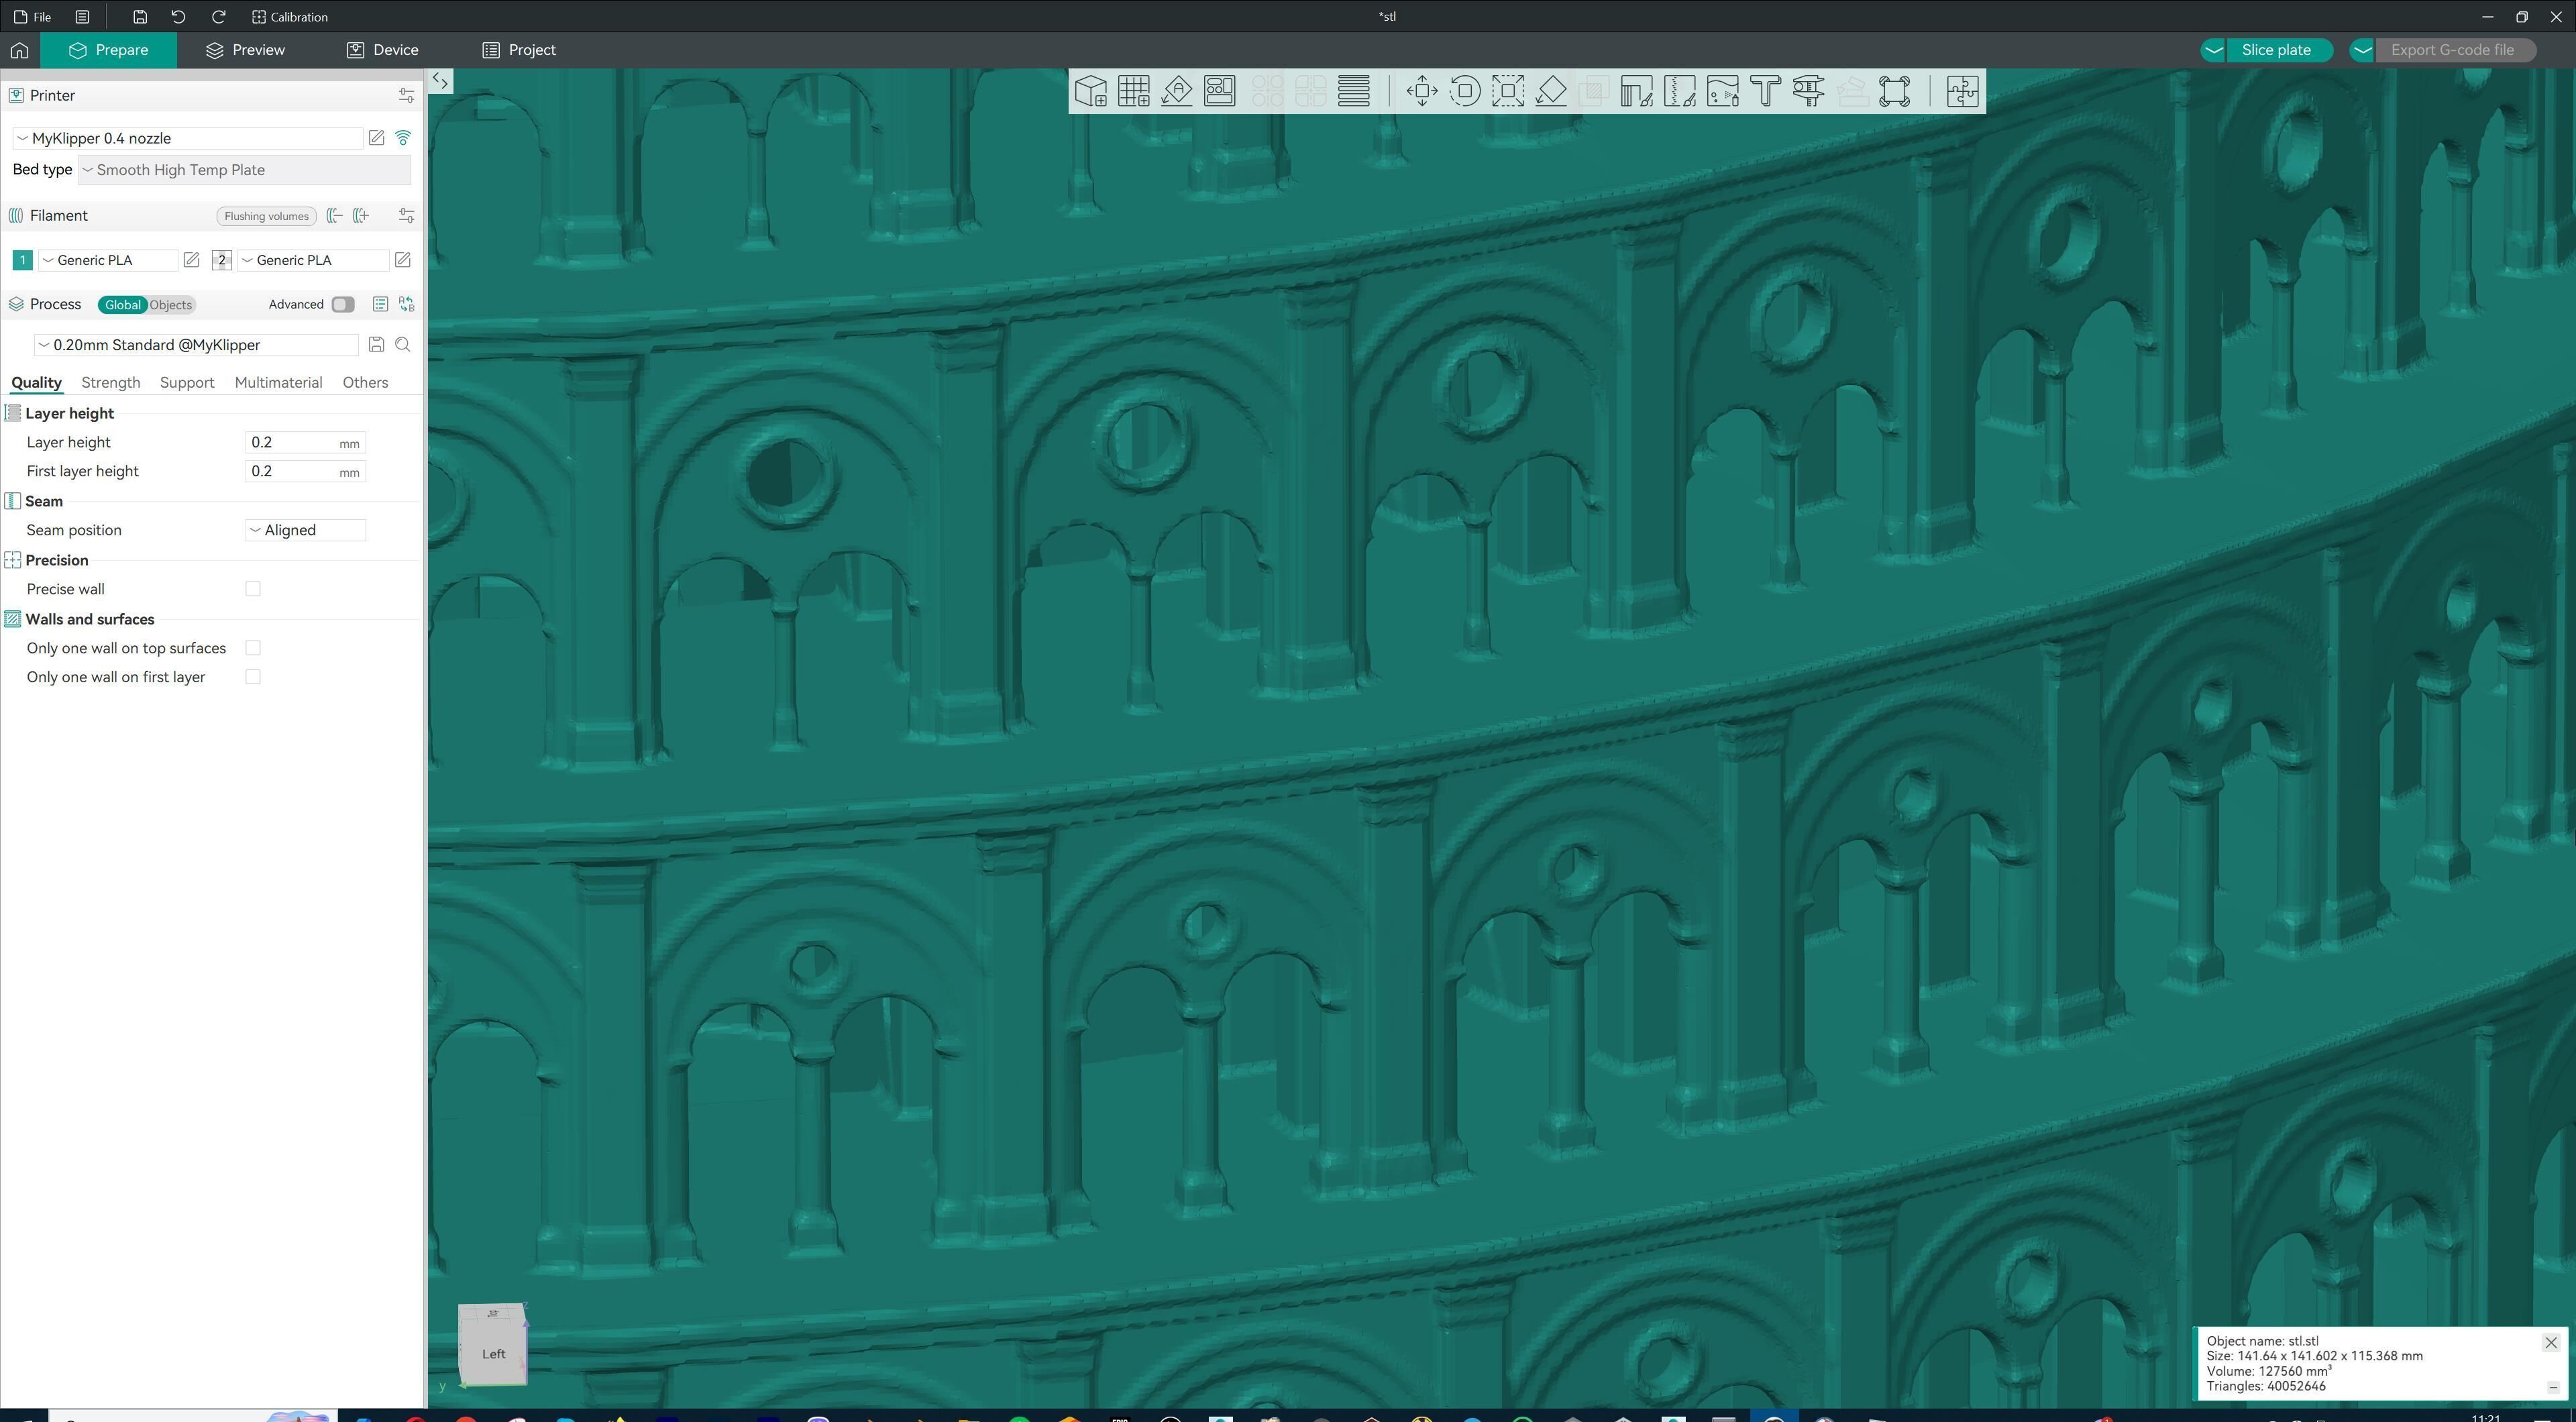Pick color for filament slot 1
This screenshot has width=2576, height=1422.
click(x=22, y=260)
